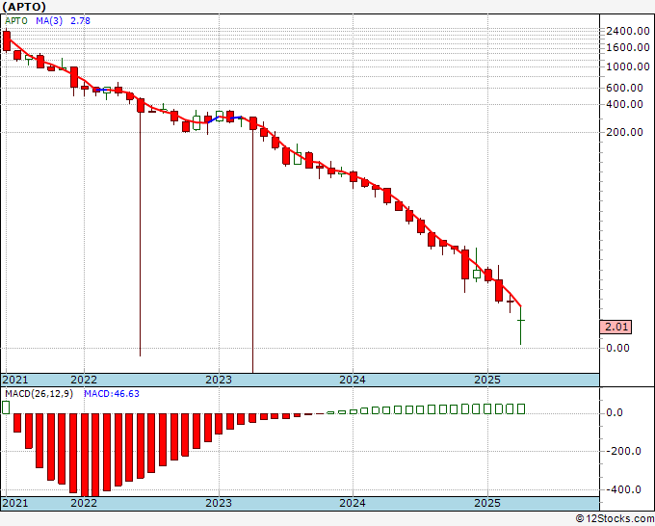This screenshot has width=655, height=526.
Task: Click 2023 on the price chart timeline
Action: (219, 380)
